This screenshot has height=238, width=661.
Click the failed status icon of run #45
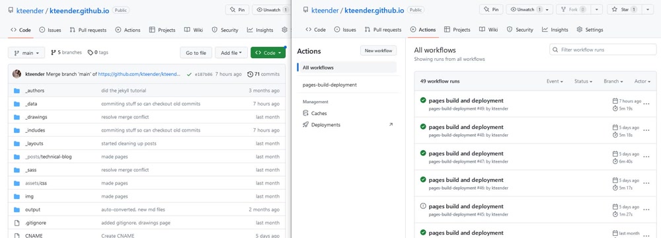[423, 206]
